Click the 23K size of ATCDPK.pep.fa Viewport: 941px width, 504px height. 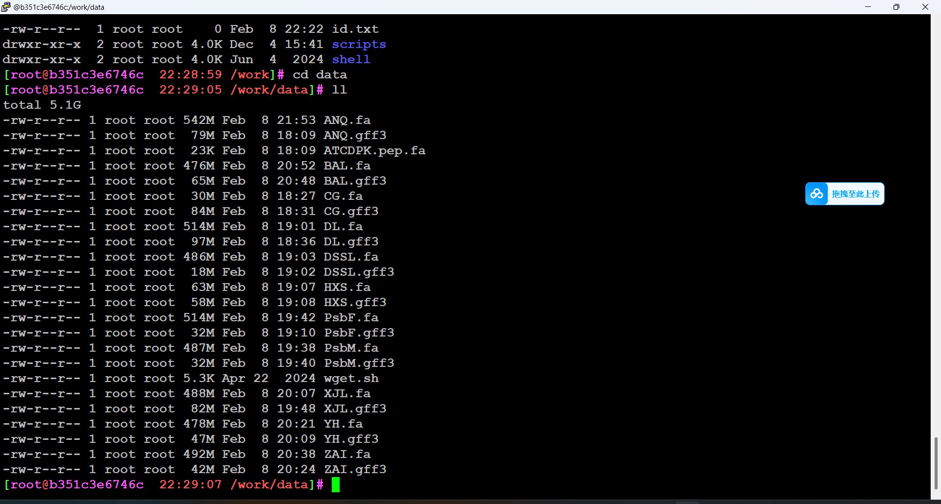click(202, 151)
